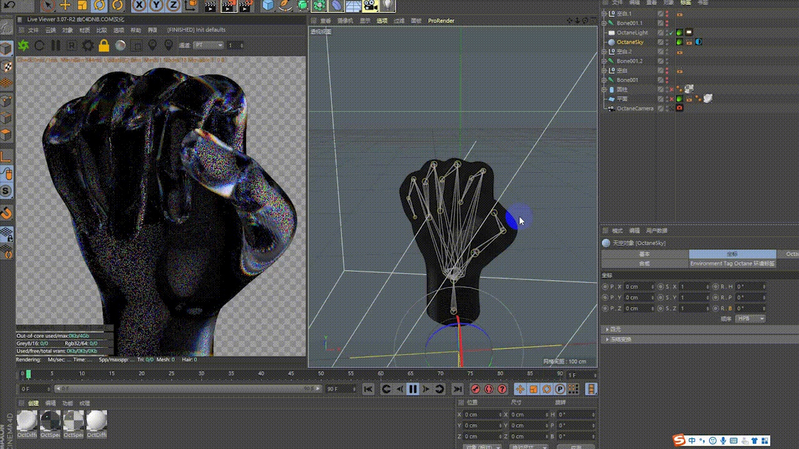Expand the 空白.2 null object
This screenshot has height=449, width=799.
[604, 52]
